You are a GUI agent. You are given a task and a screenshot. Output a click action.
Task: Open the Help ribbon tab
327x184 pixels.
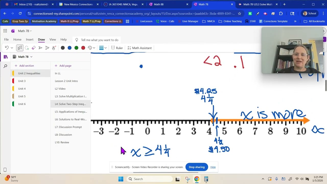tap(64, 40)
